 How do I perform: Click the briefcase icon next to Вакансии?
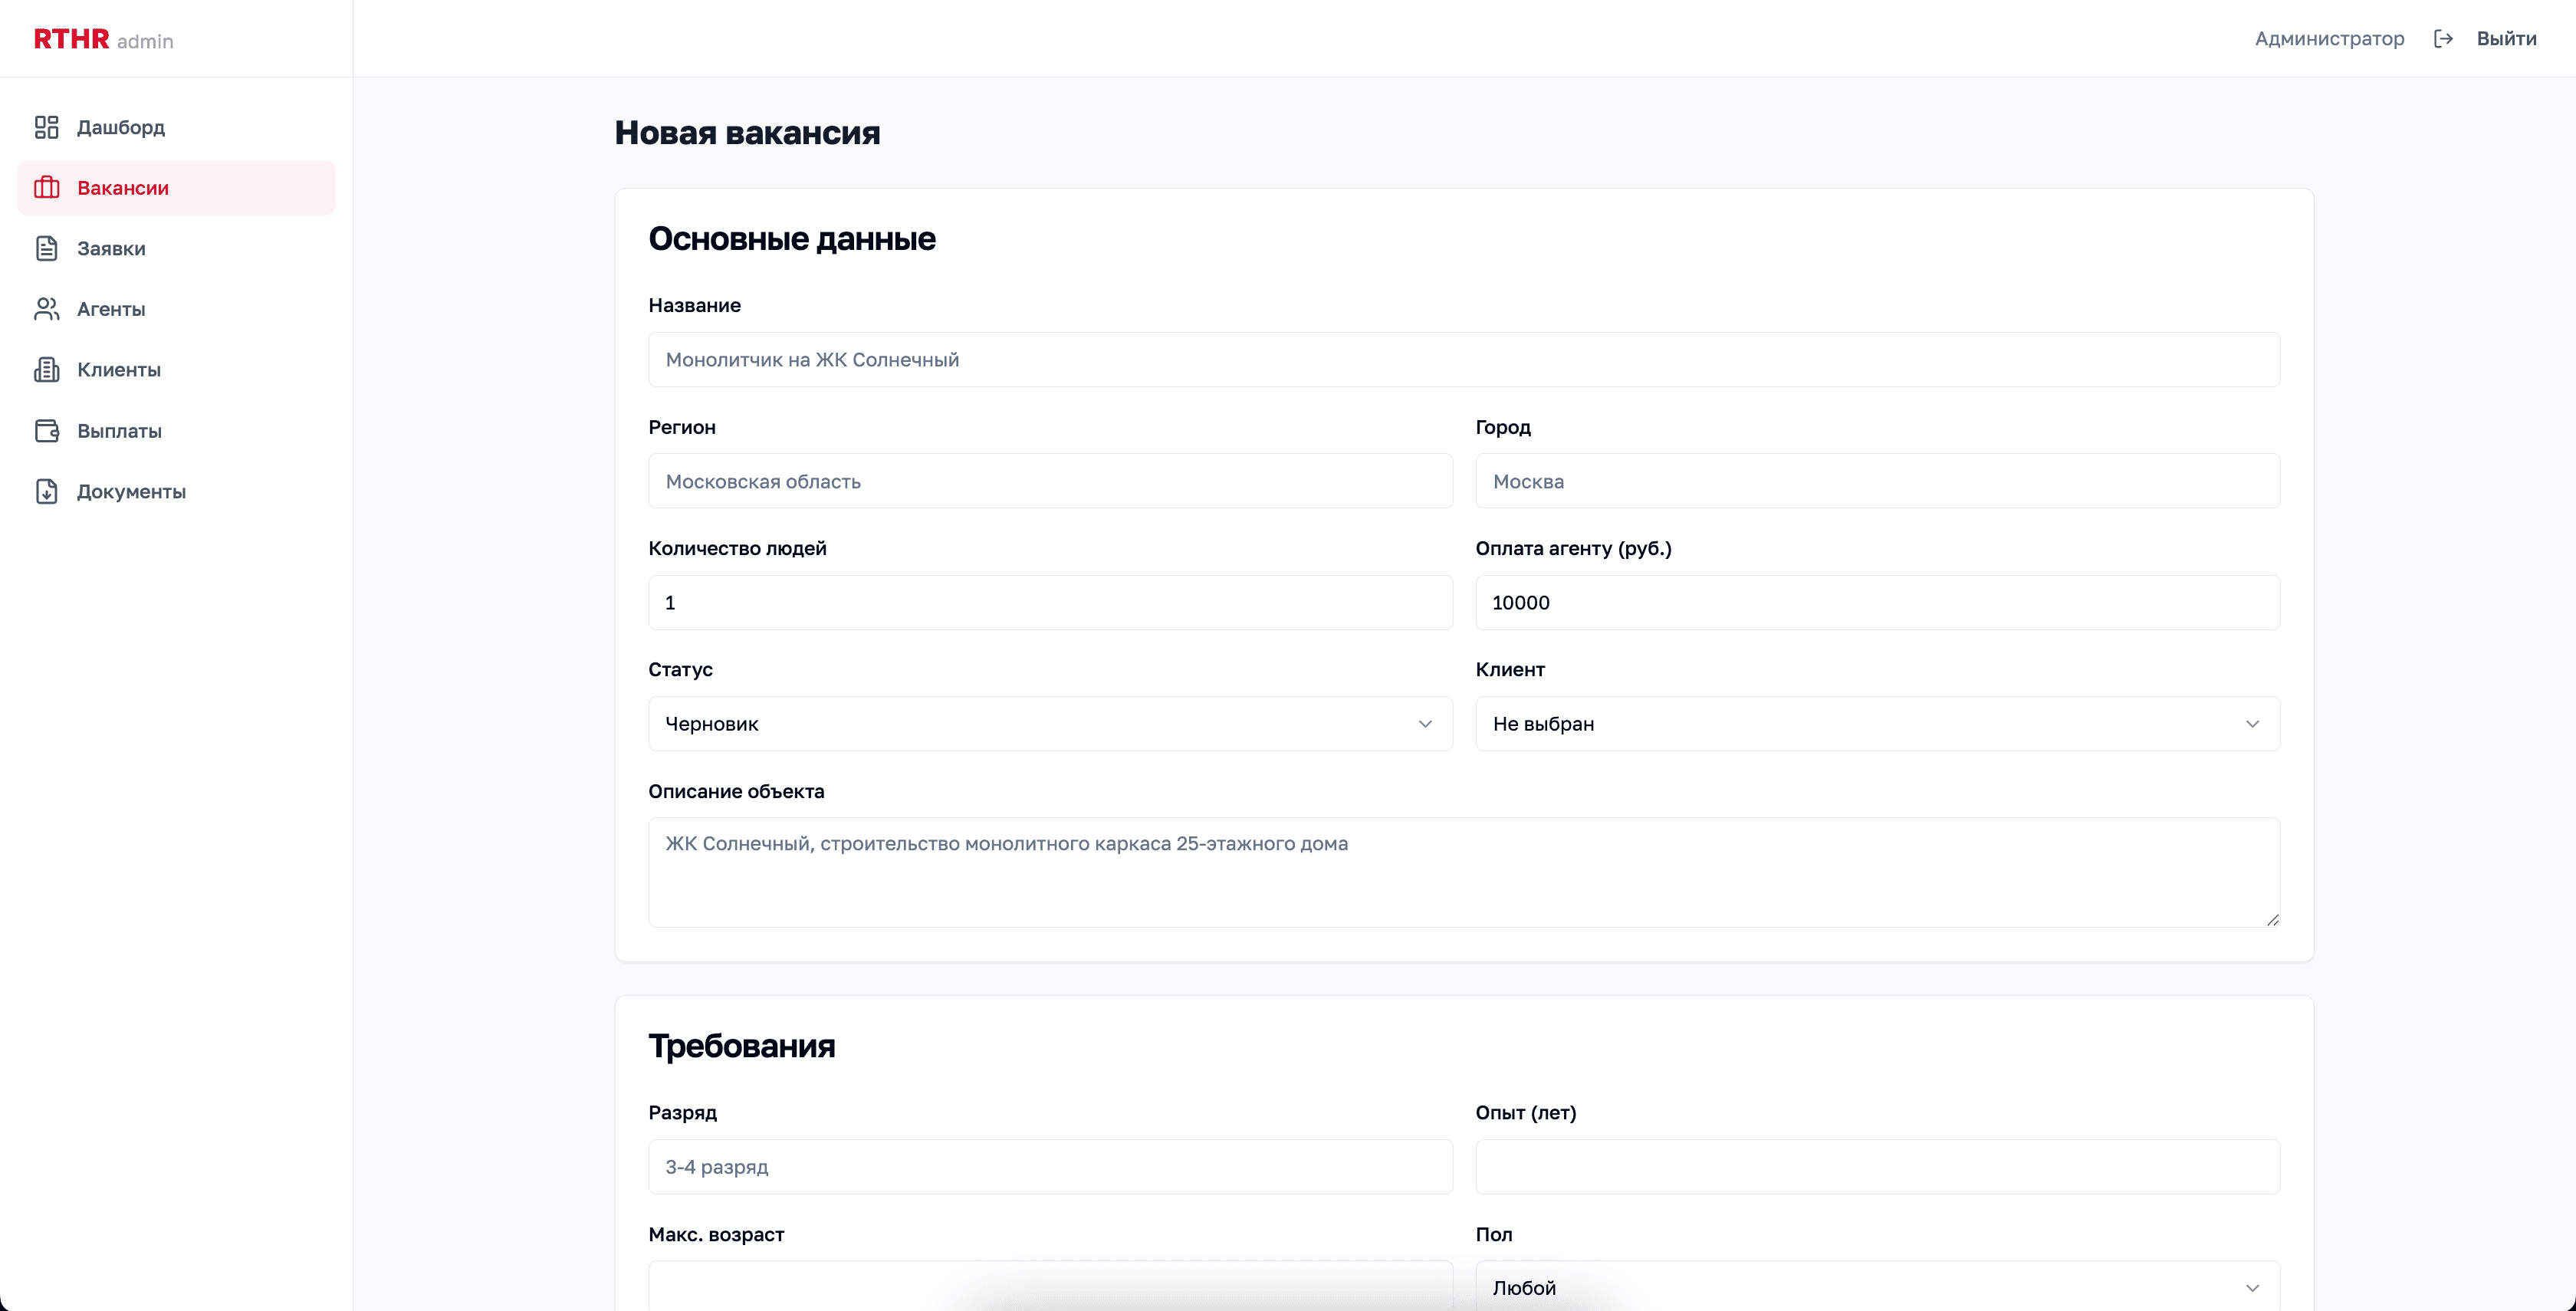pyautogui.click(x=47, y=188)
